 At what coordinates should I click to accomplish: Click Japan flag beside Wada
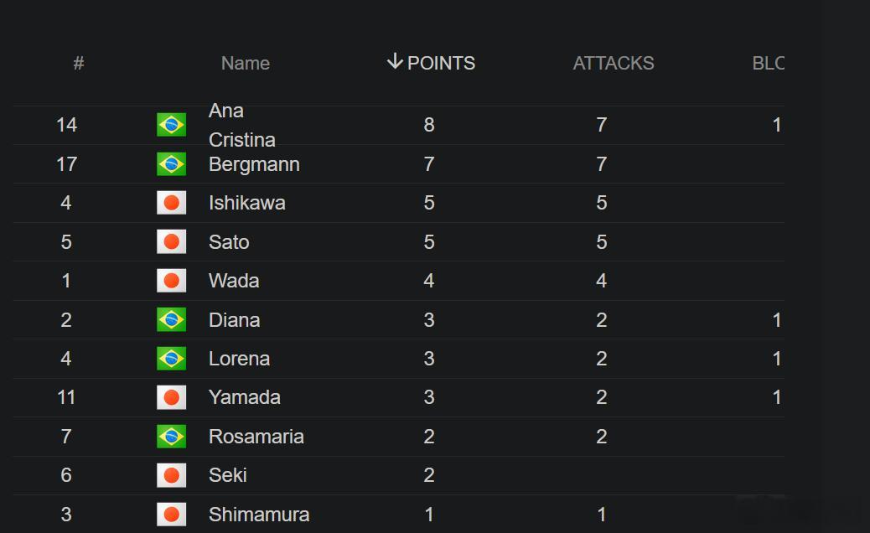(x=172, y=281)
